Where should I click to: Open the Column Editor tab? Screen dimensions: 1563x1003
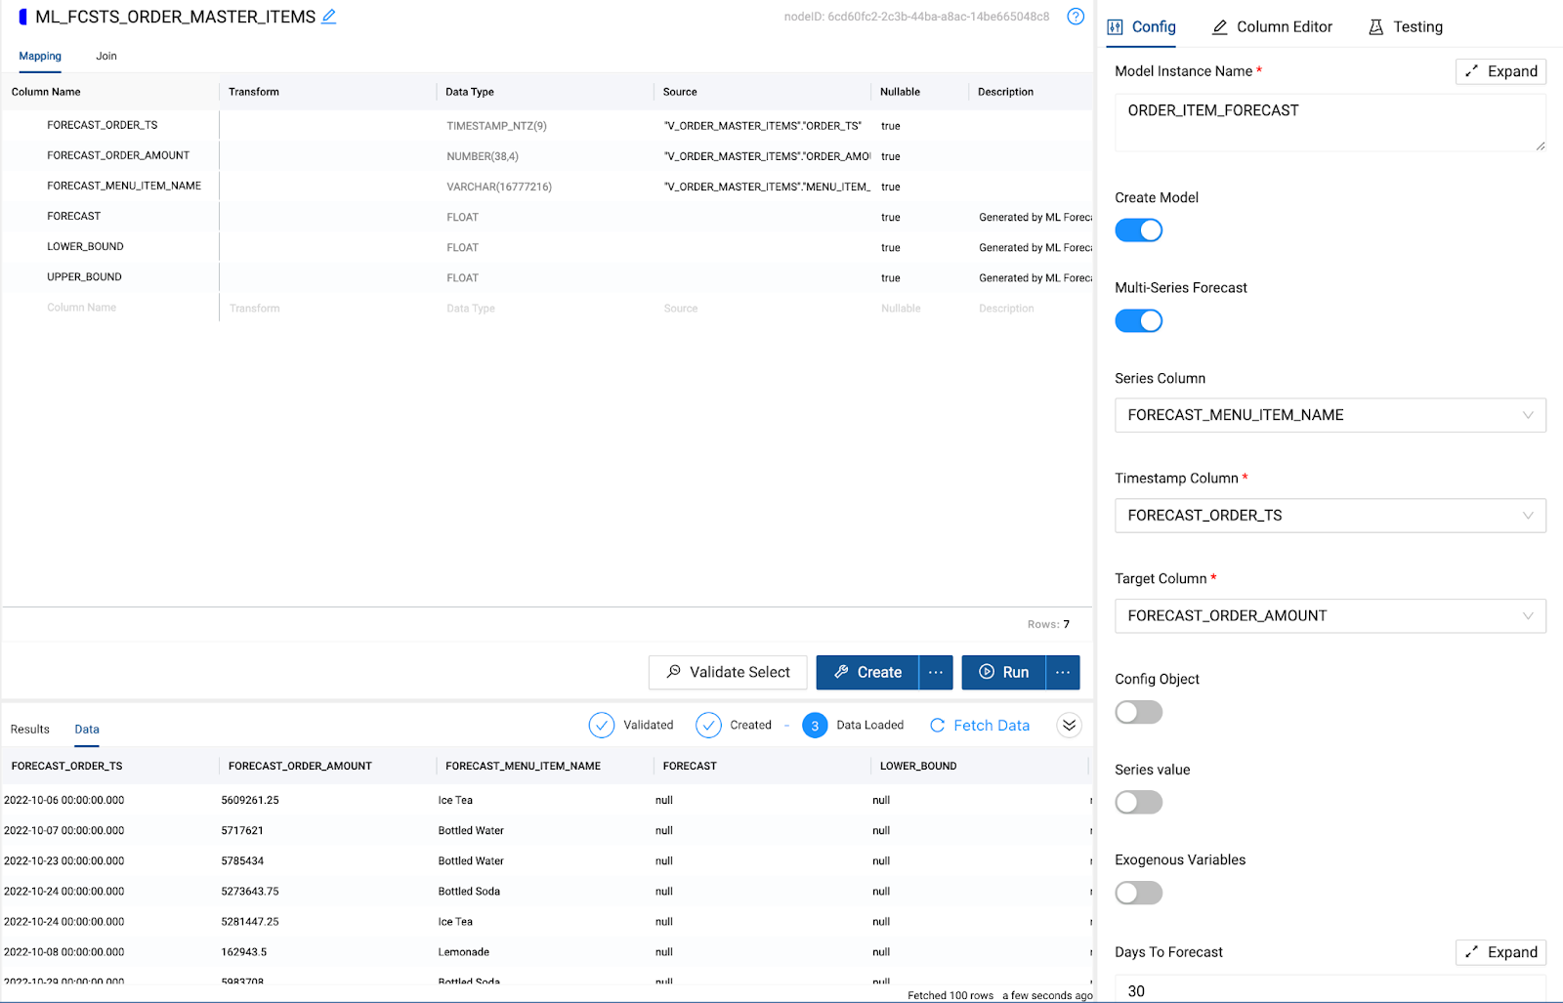[x=1272, y=26]
